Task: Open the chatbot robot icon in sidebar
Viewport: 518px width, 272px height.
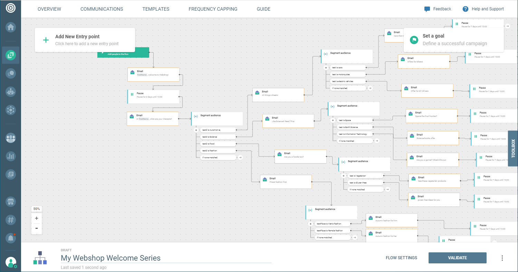Action: [11, 91]
